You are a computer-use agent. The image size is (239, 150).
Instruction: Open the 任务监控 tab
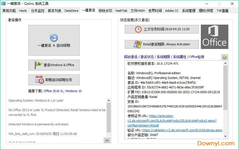pyautogui.click(x=38, y=11)
